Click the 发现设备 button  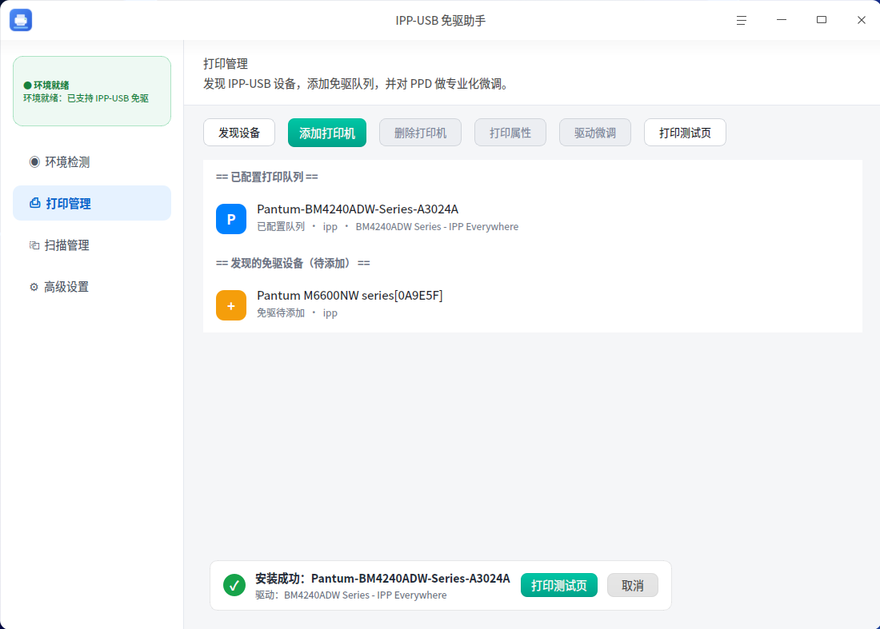[239, 133]
